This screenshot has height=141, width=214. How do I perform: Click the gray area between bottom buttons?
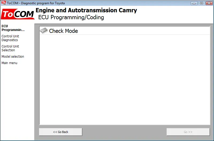[x=124, y=132]
